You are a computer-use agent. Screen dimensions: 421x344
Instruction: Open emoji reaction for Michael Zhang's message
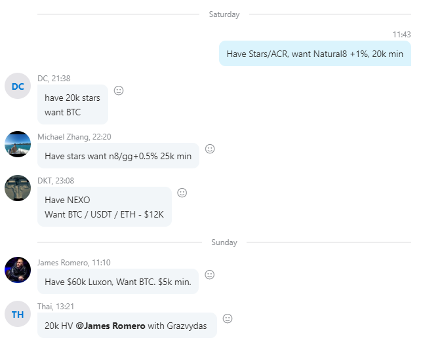[210, 149]
